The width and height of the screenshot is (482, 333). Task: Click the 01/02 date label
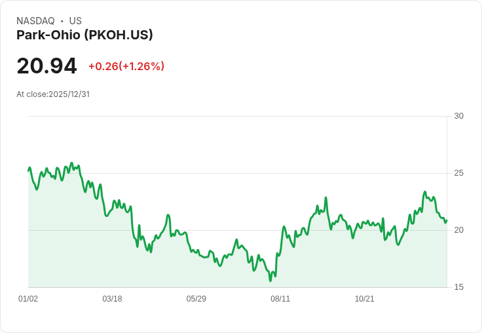[28, 299]
